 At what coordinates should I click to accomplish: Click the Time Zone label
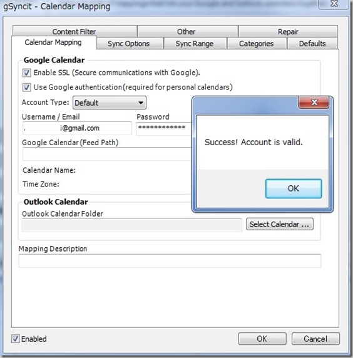click(x=41, y=184)
